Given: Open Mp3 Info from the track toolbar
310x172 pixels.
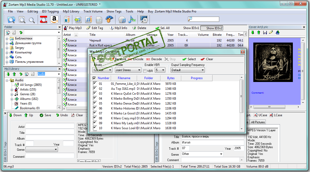Looking at the screenshot, I should (118, 28).
